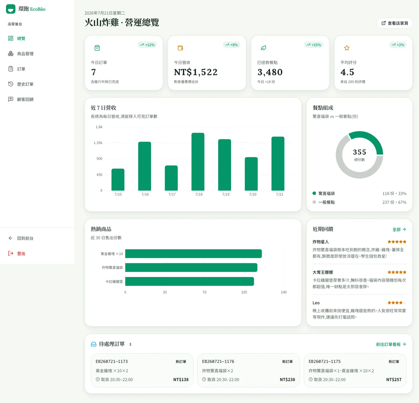Screen dimensions: 419x403
Task: Click the inbox icon beside 待處理訂單
Action: [94, 344]
